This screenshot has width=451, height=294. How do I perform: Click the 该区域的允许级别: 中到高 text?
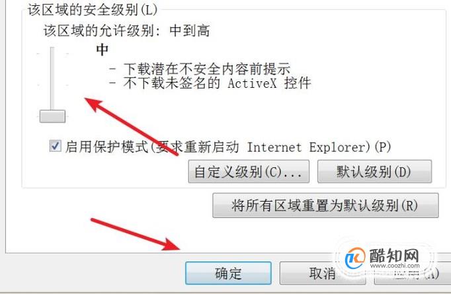point(127,30)
